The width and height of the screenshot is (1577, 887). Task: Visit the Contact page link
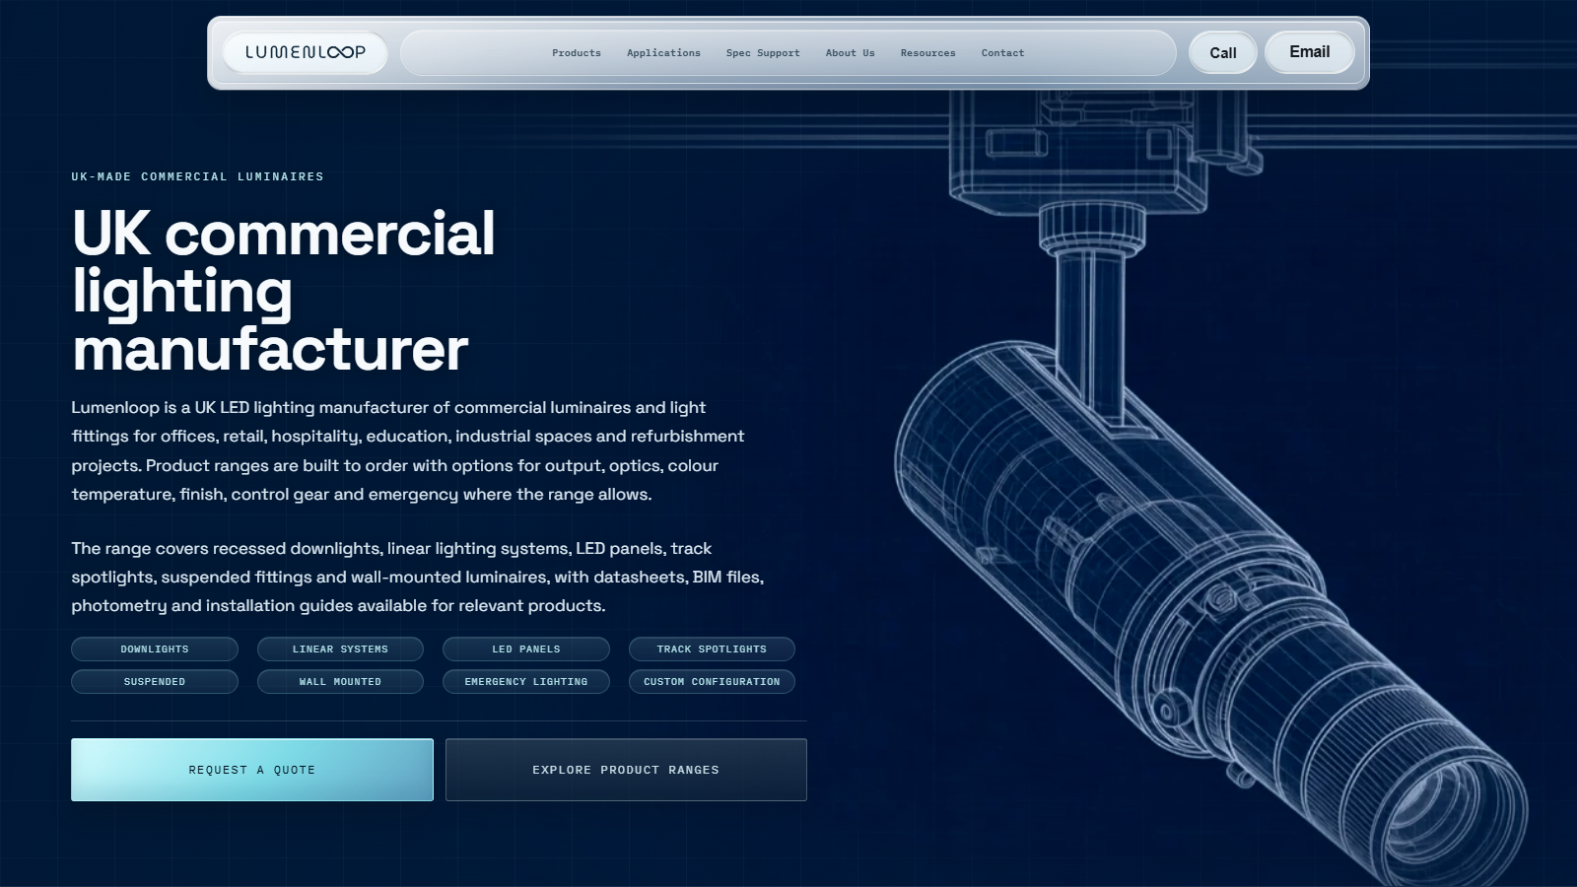(x=1002, y=53)
